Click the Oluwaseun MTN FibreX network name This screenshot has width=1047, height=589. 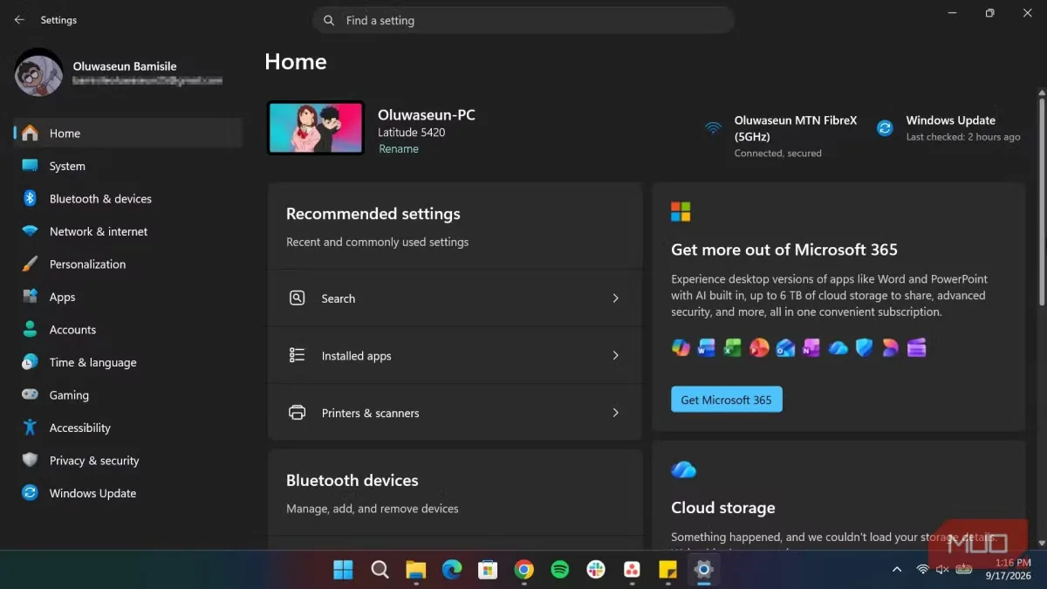pyautogui.click(x=796, y=128)
